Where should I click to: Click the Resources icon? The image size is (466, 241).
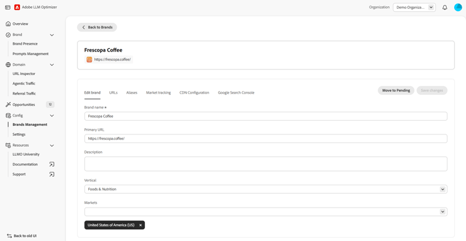8,145
